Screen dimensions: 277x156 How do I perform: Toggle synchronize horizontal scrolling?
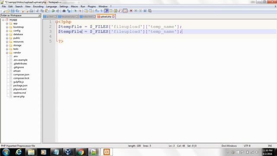click(90, 11)
